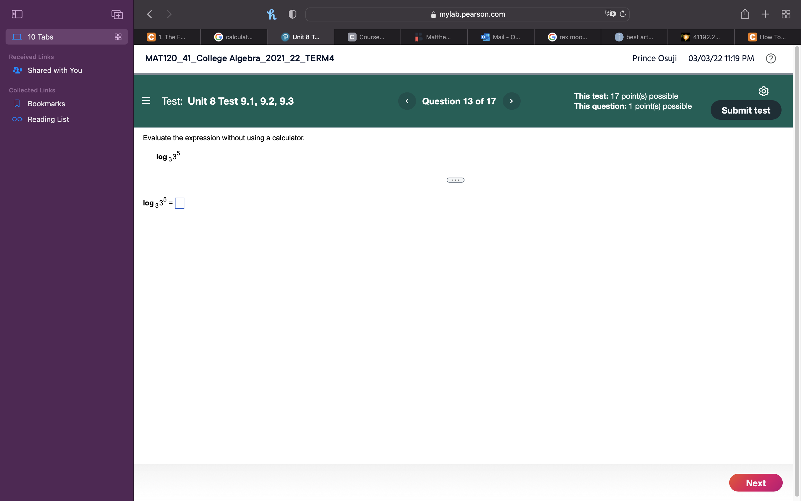The height and width of the screenshot is (501, 801).
Task: Open a new tab group
Action: [117, 14]
